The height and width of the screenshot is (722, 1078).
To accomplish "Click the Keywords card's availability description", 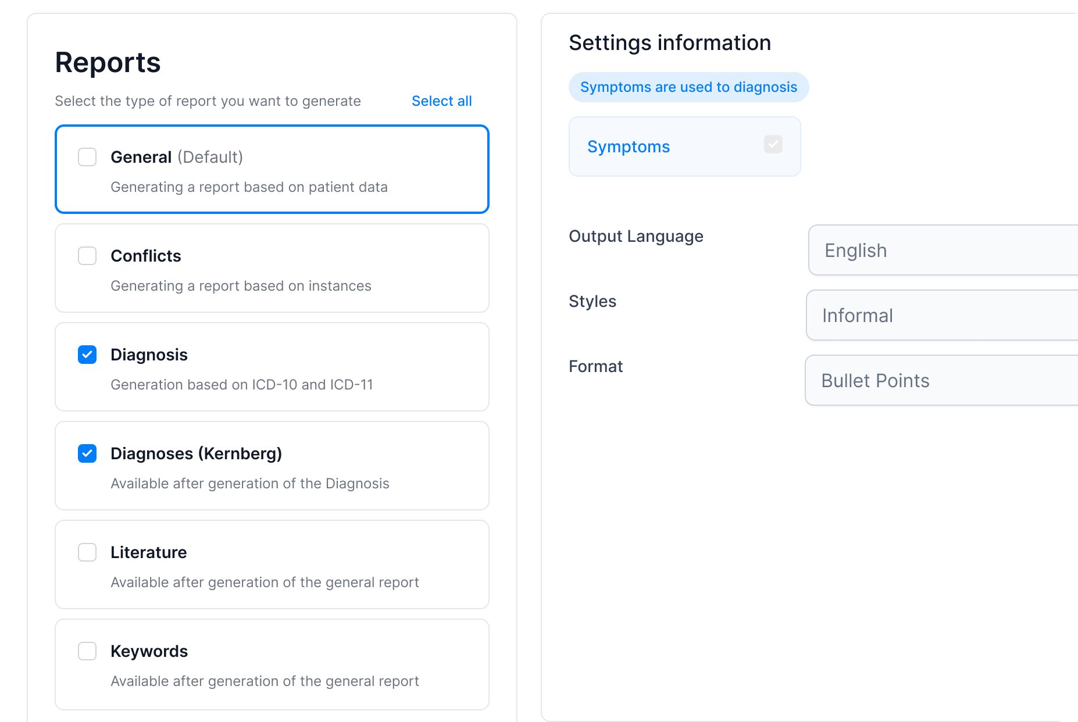I will 265,681.
